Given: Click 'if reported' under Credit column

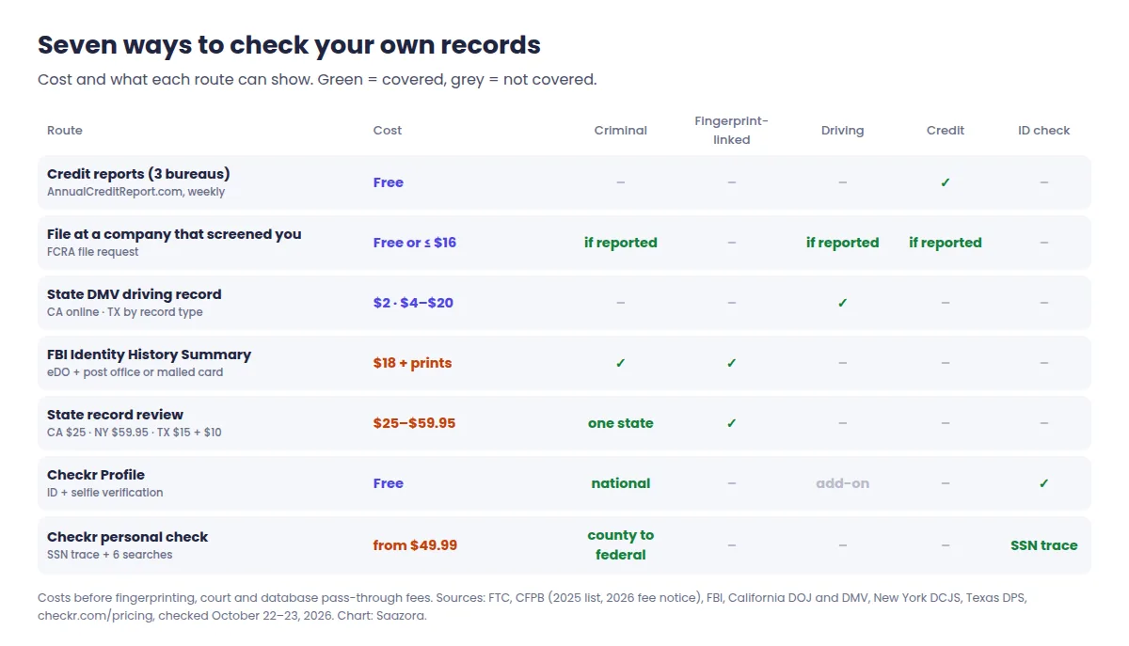Looking at the screenshot, I should [x=946, y=243].
